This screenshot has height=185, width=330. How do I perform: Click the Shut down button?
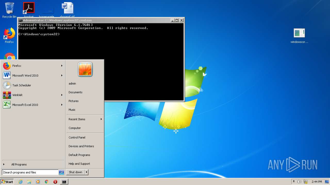[x=76, y=172]
